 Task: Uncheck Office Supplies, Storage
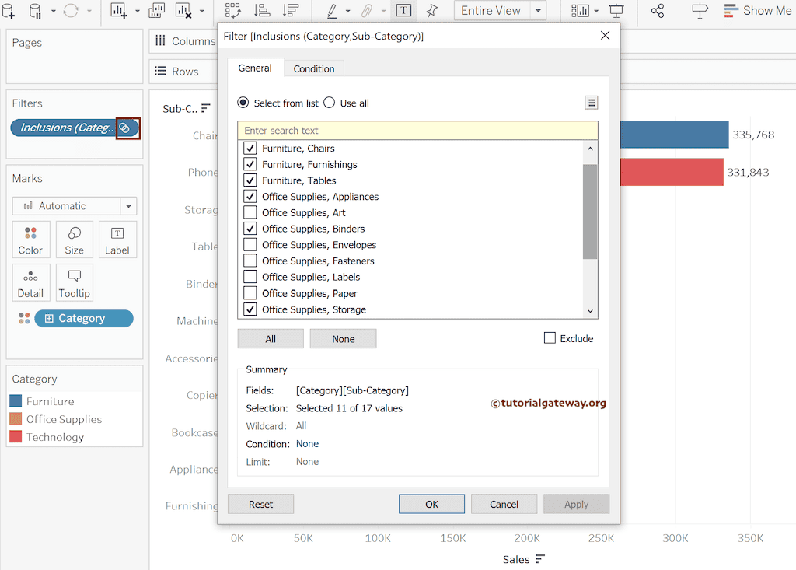[x=250, y=309]
